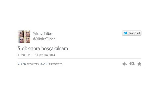Select the tweet text 5 dk sonra hoşçakalcam
This screenshot has width=164, height=108.
coord(43,49)
